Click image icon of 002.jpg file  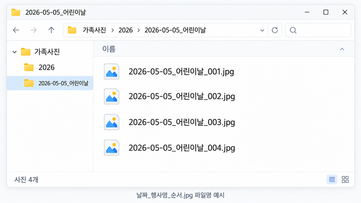(x=111, y=97)
